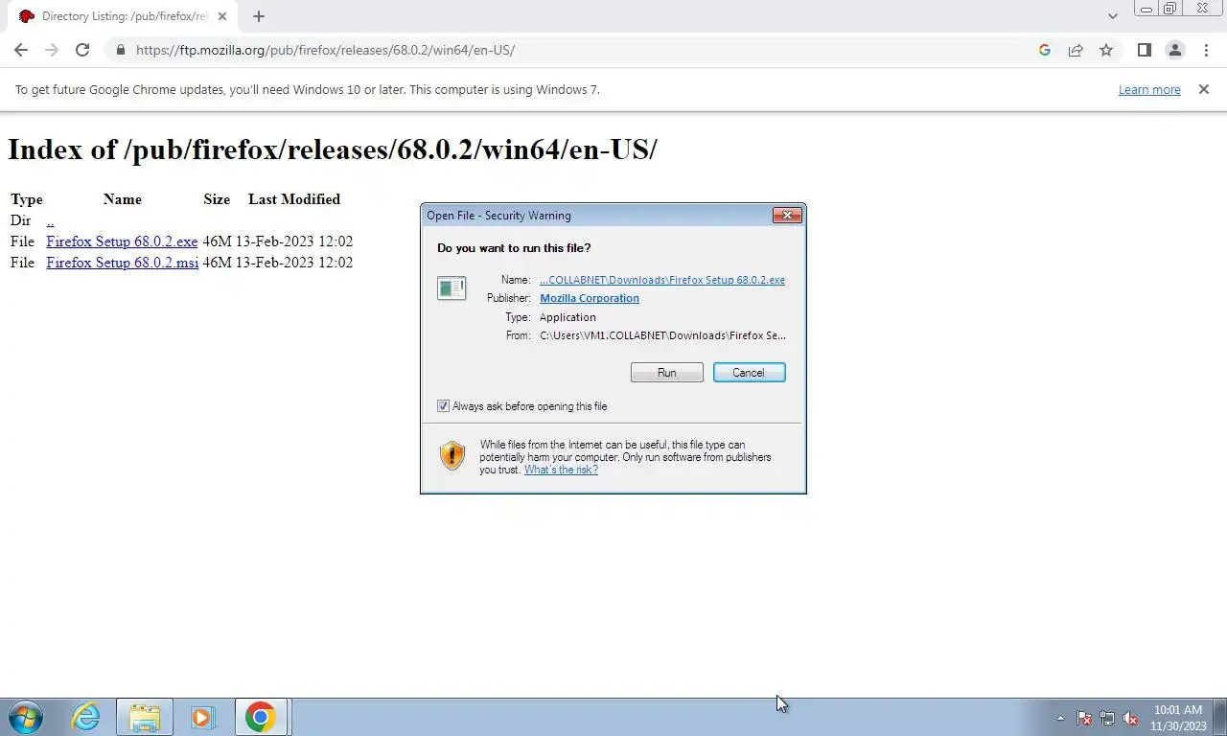Share this page icon
Viewport: 1227px width, 736px height.
coord(1076,50)
